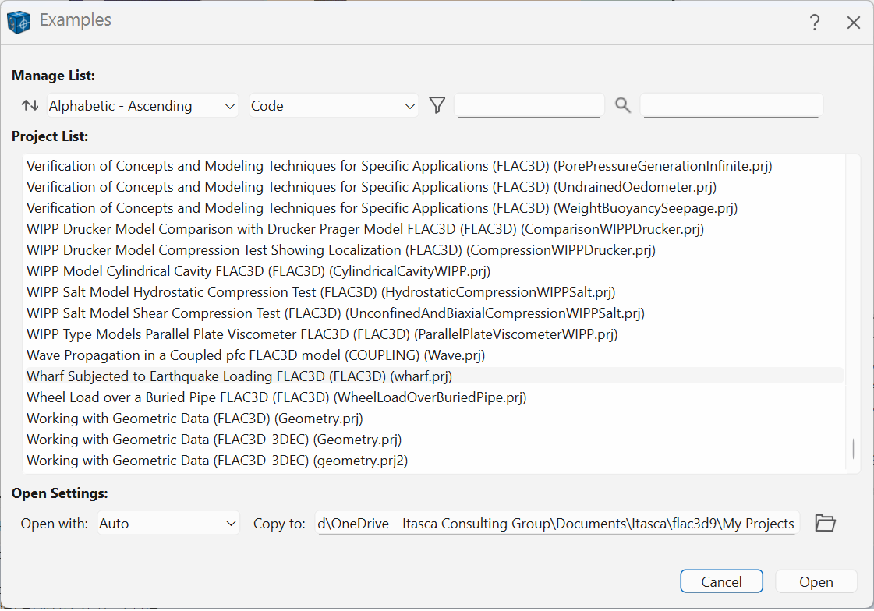Image resolution: width=874 pixels, height=611 pixels.
Task: Click the Open button
Action: (816, 581)
